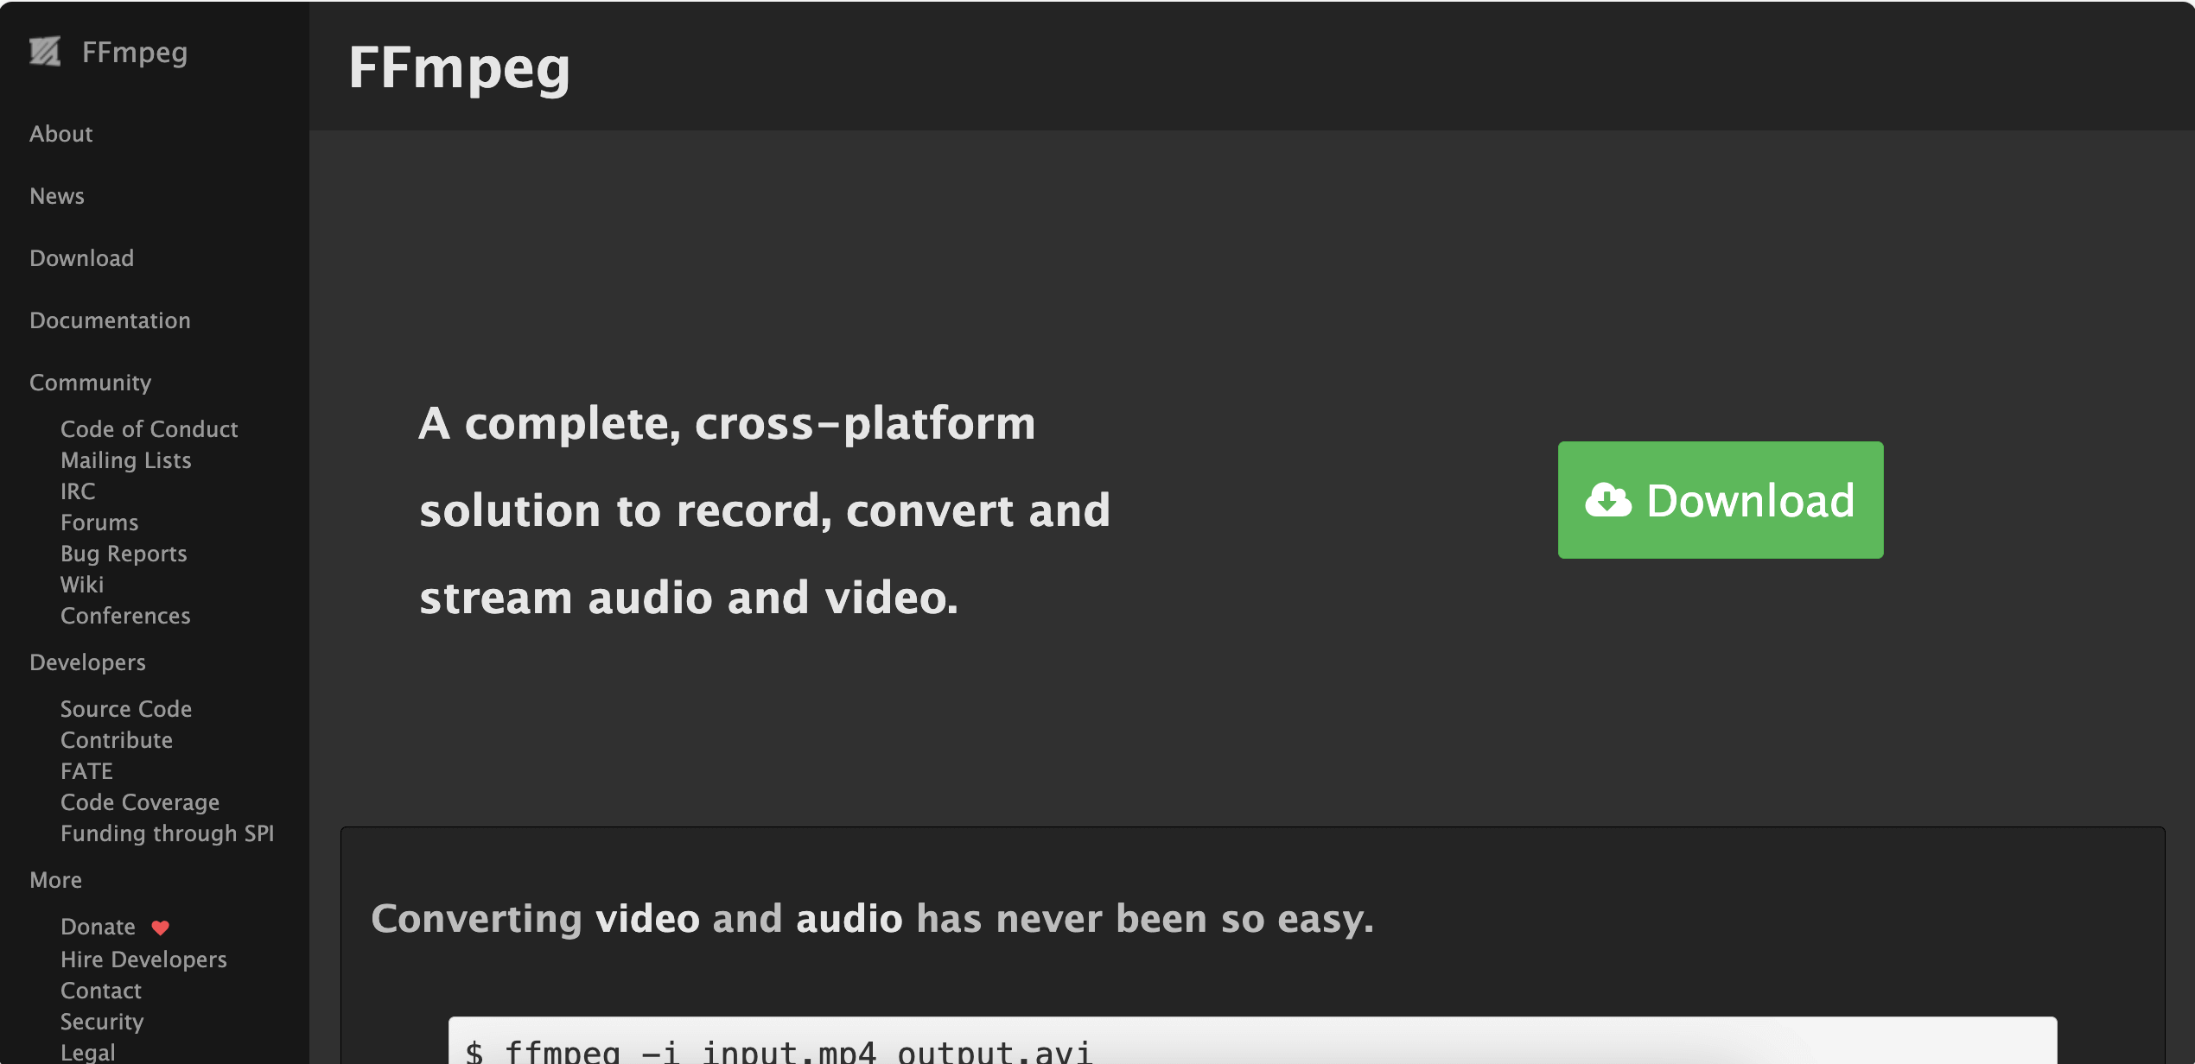Viewport: 2195px width, 1064px height.
Task: Click the Security item in More
Action: pos(99,1022)
